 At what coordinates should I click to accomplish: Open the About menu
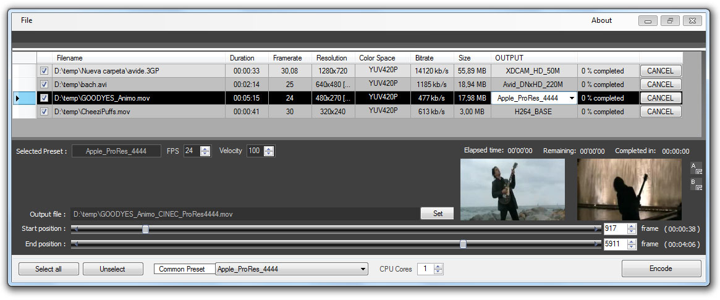pyautogui.click(x=601, y=20)
